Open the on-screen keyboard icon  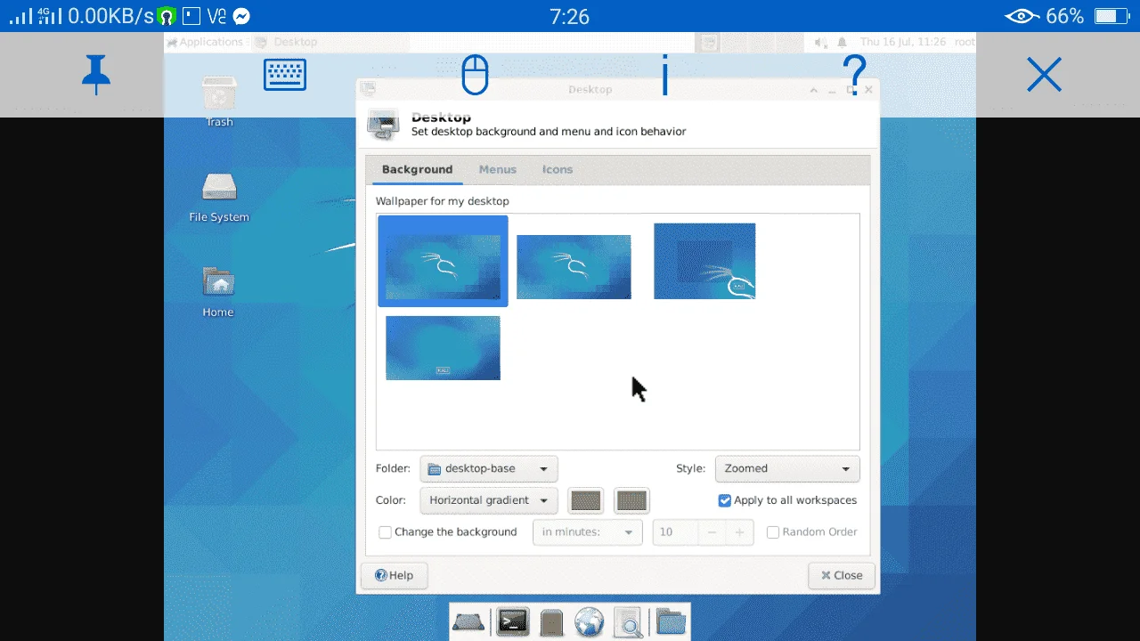[x=285, y=75]
